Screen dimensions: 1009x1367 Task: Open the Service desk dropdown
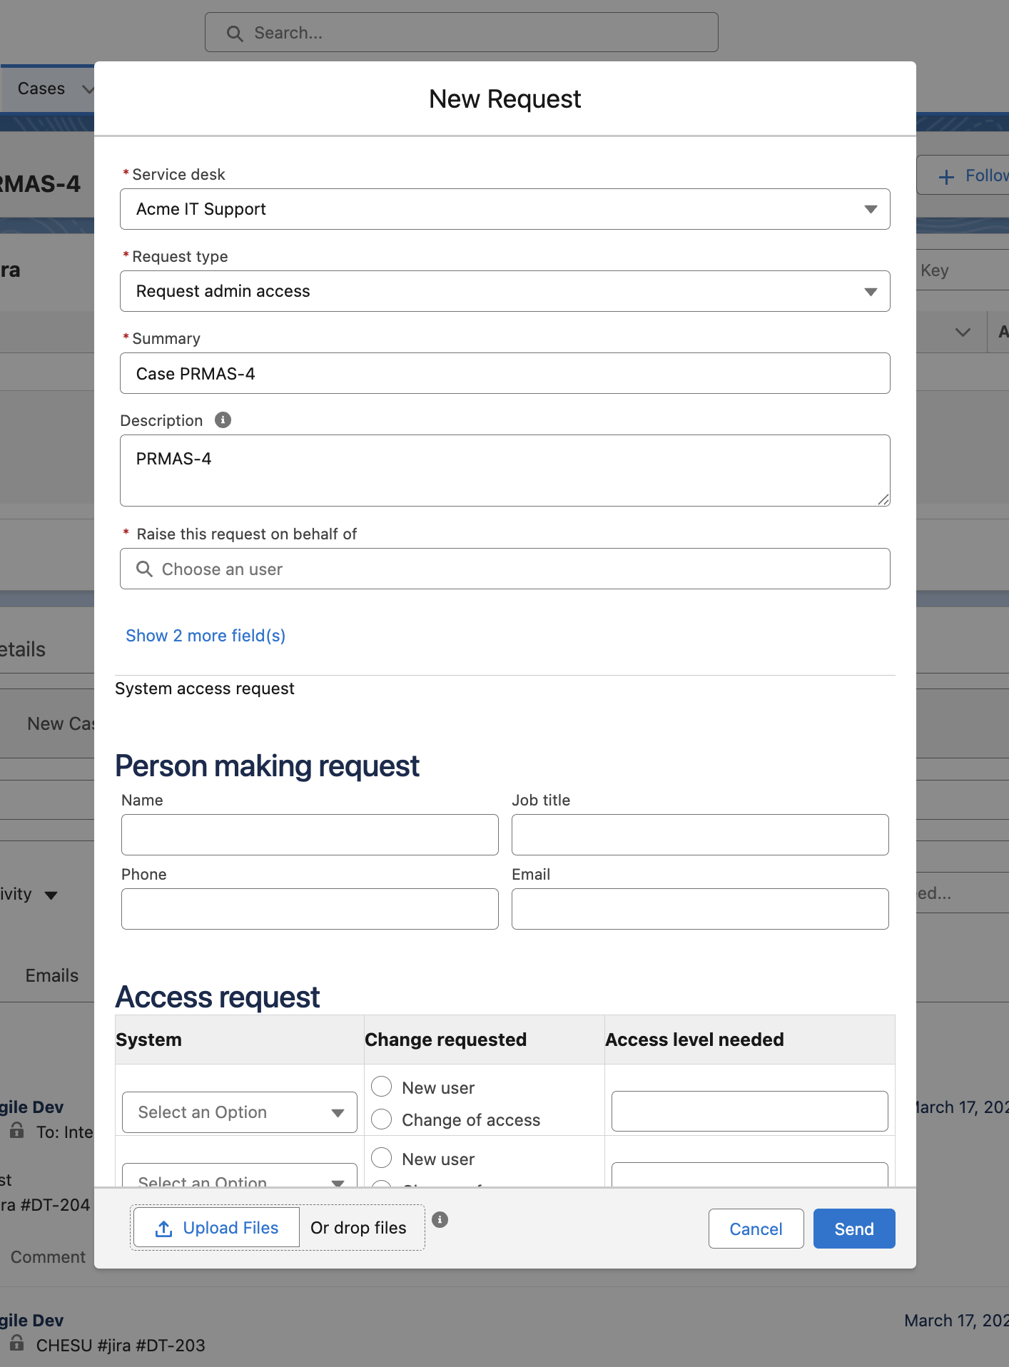(x=505, y=209)
